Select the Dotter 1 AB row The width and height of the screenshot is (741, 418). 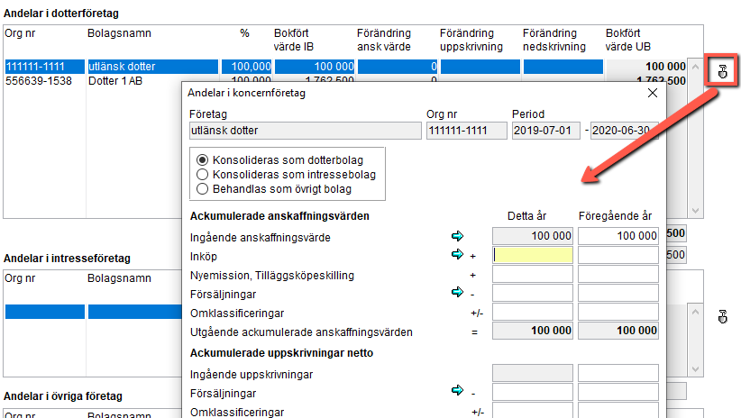(x=93, y=81)
